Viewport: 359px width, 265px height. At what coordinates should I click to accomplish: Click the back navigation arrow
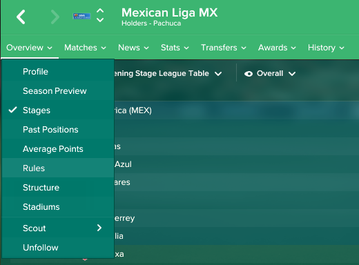point(21,17)
